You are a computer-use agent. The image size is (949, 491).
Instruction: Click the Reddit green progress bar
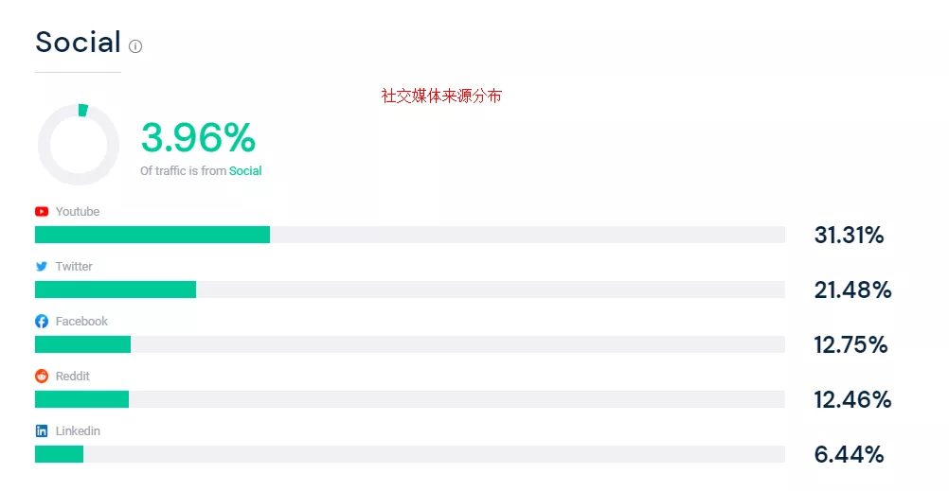[x=81, y=399]
